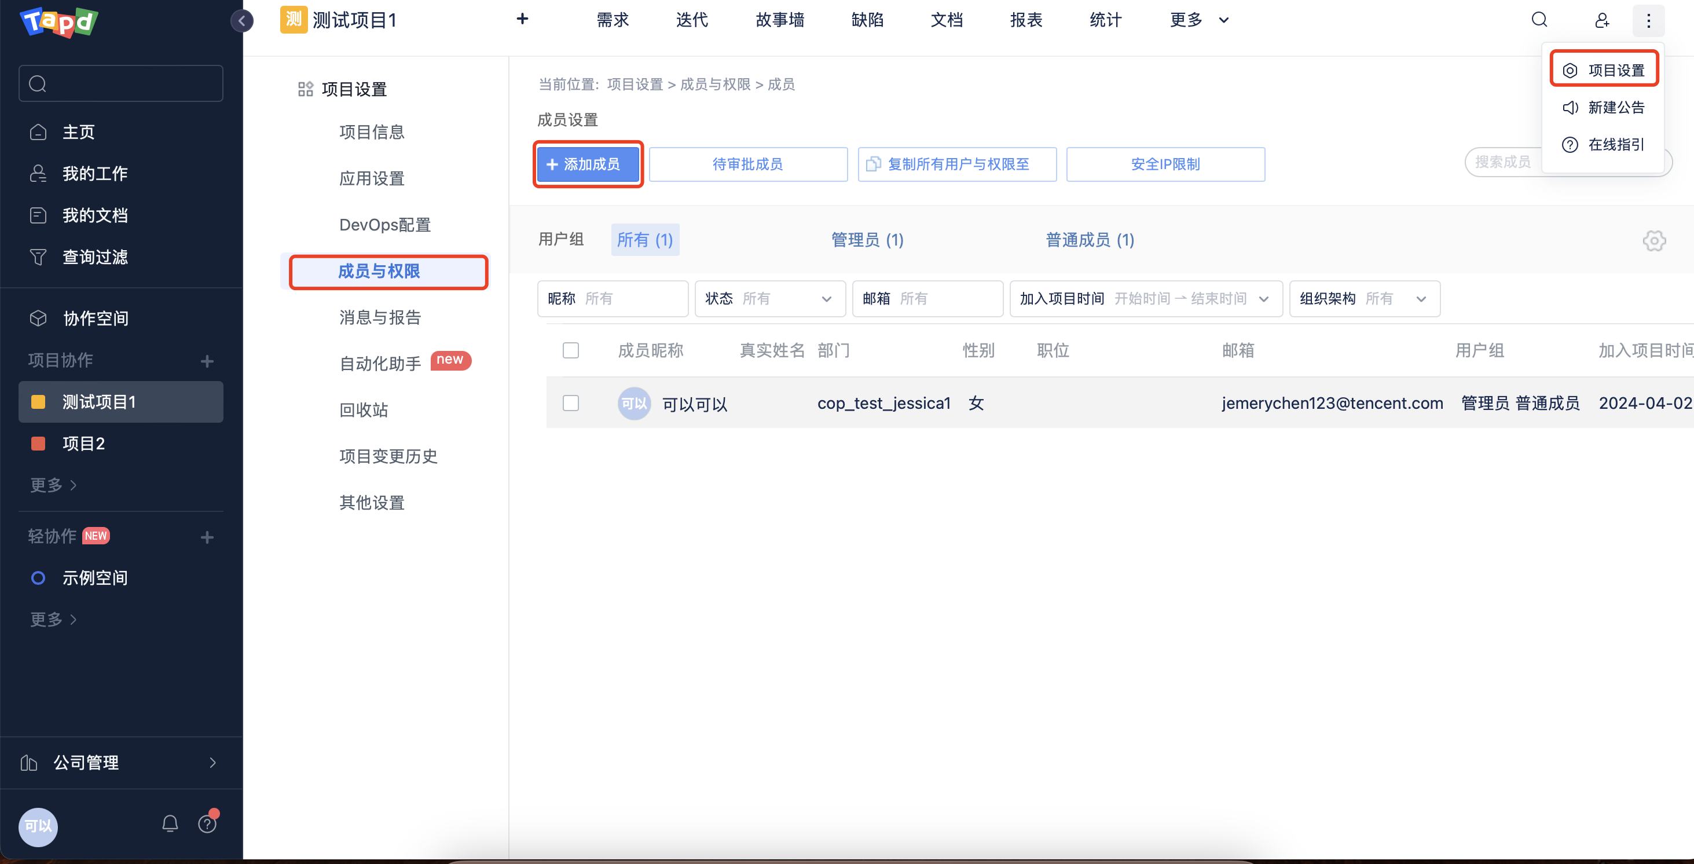
Task: Switch to 迭代 tab
Action: click(692, 20)
